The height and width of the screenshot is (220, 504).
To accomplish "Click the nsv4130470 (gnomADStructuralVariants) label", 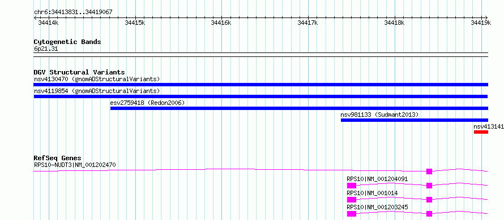I will pos(97,79).
